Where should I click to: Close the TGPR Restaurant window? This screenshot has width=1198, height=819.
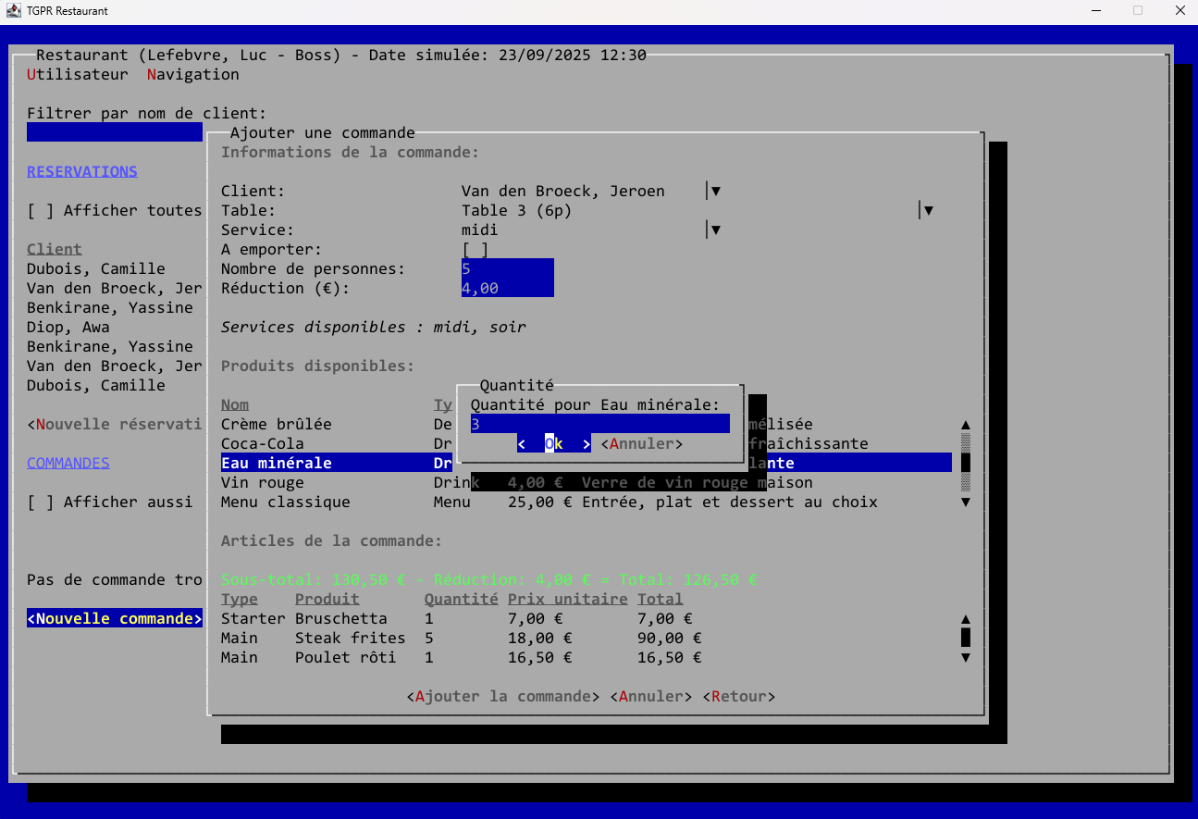(x=1180, y=11)
